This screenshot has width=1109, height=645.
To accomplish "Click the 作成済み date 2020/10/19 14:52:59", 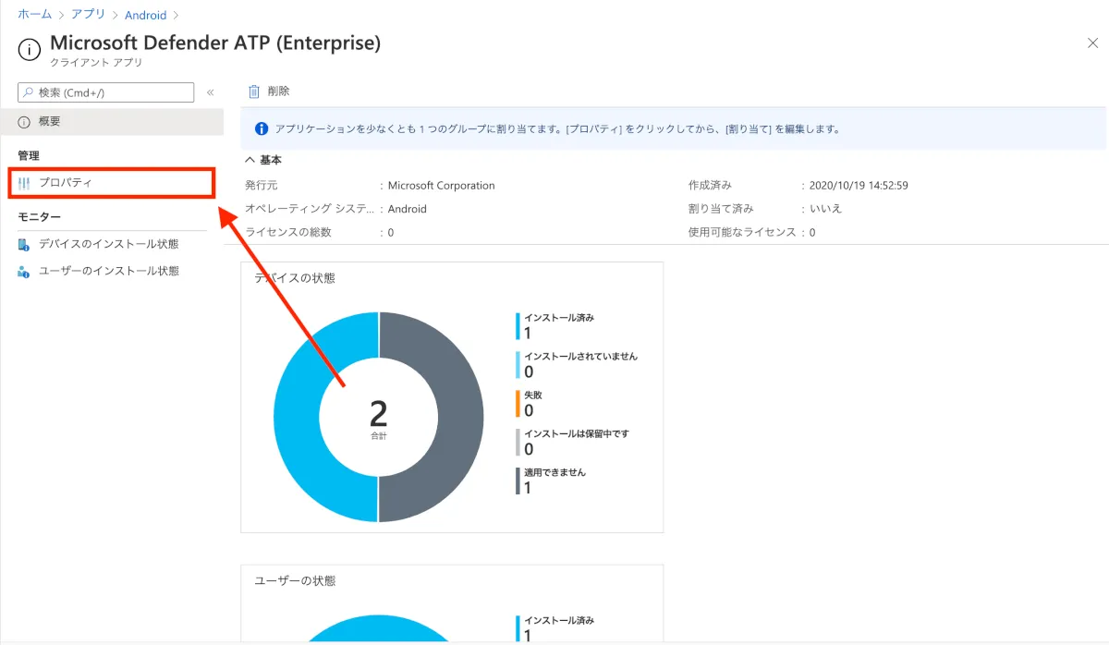I will click(x=859, y=186).
